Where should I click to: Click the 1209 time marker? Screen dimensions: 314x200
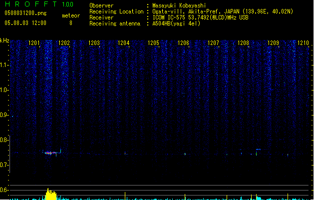click(x=273, y=42)
